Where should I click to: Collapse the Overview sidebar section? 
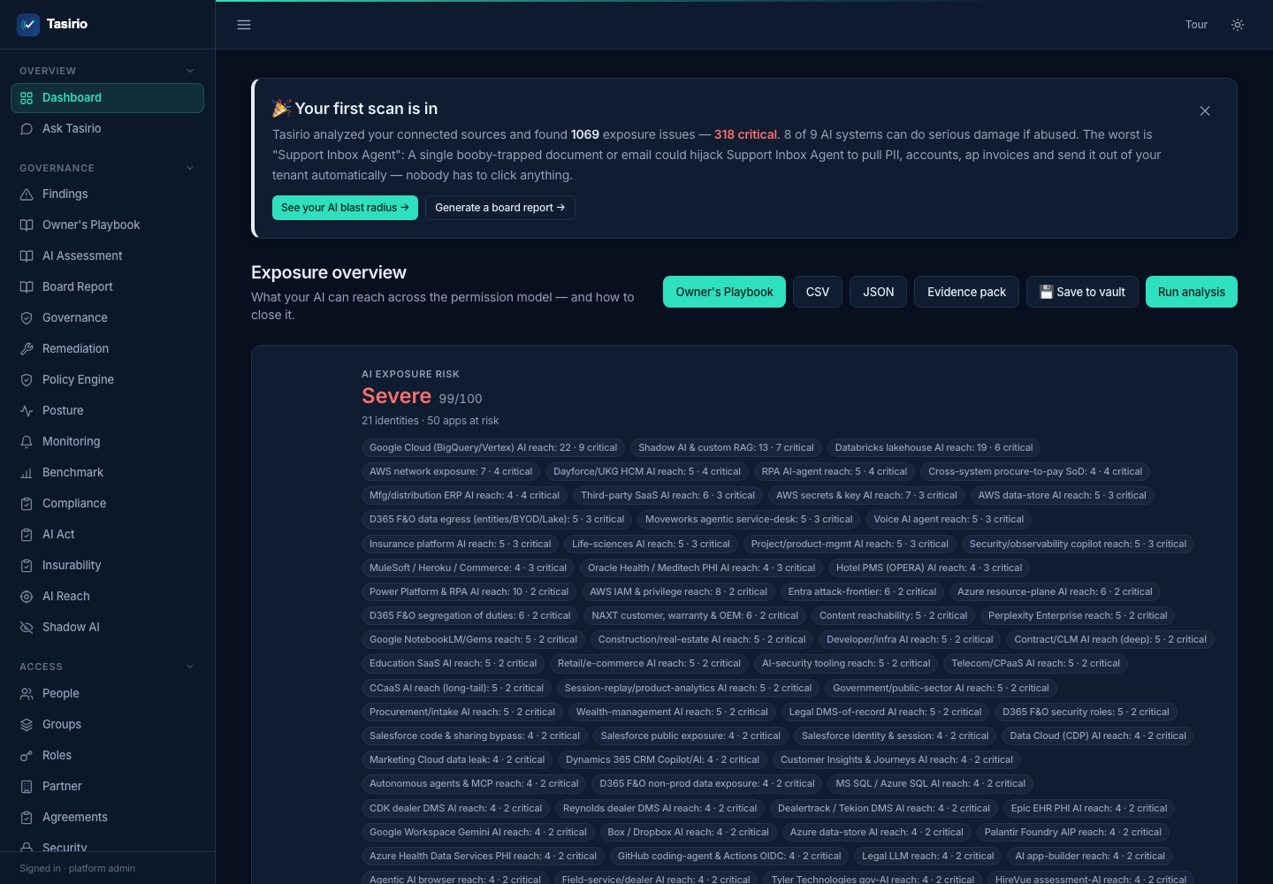(x=190, y=71)
